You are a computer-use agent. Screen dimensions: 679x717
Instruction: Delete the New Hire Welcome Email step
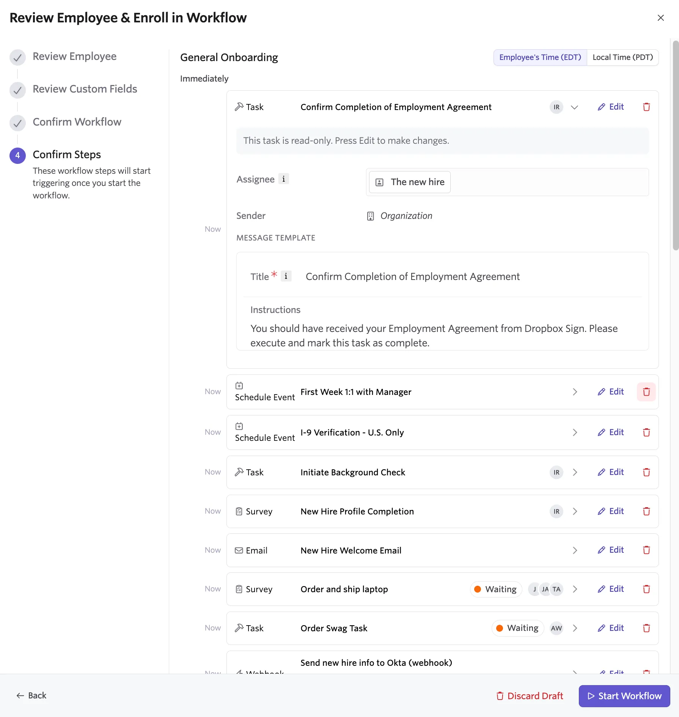point(646,550)
